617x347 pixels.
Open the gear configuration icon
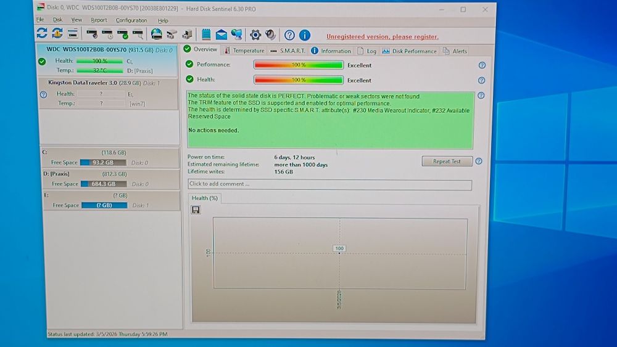255,35
